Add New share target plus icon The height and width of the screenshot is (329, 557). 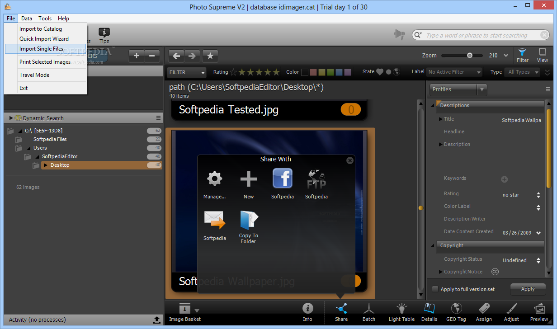(248, 179)
